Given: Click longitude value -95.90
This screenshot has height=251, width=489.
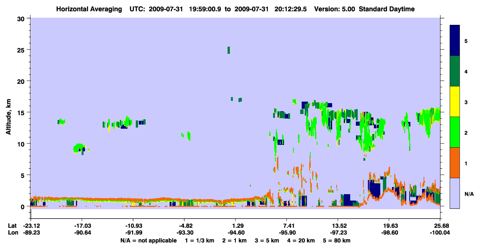Looking at the screenshot, I should pyautogui.click(x=287, y=233).
